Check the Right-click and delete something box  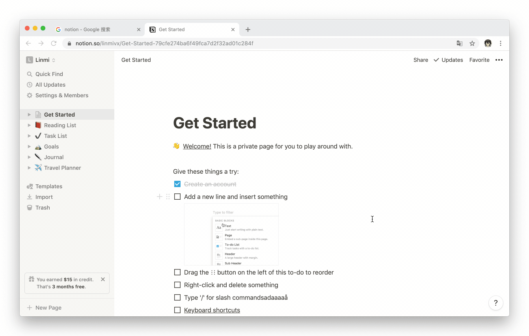177,285
